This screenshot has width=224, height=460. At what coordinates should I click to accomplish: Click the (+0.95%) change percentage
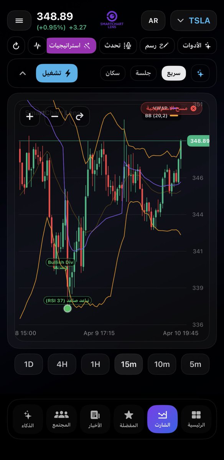[x=51, y=28]
